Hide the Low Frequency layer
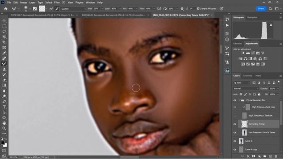Viewport: 283px width, 159px height. 235,132
